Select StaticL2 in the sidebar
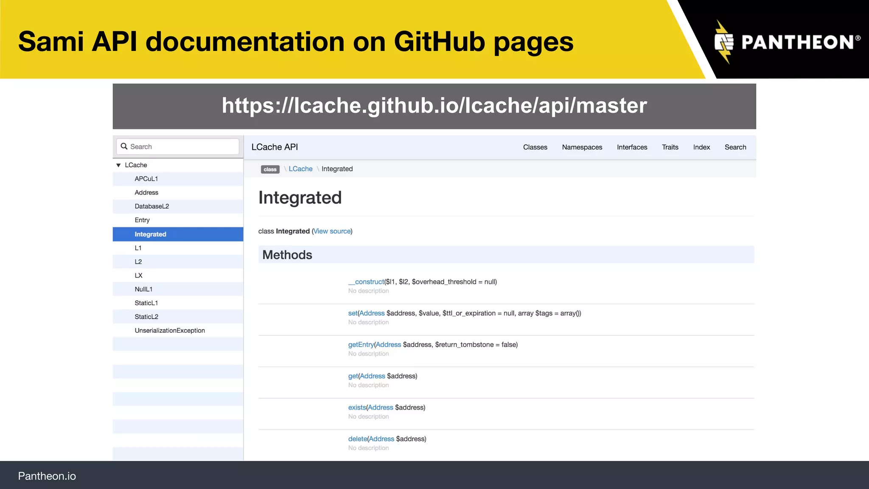 click(x=146, y=317)
